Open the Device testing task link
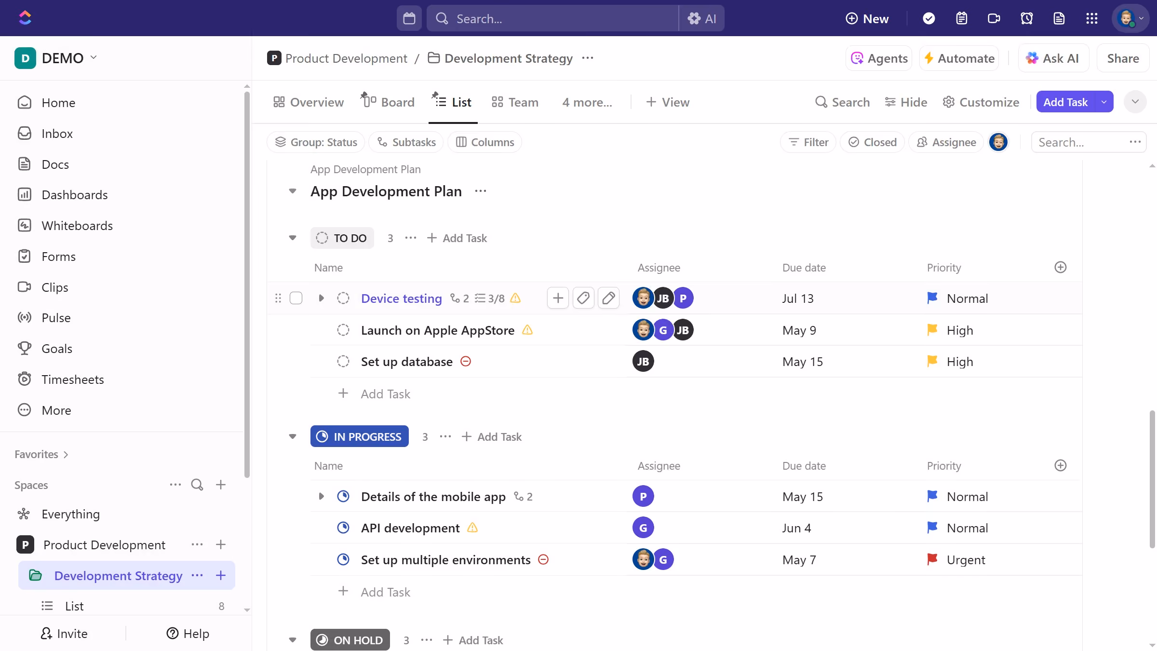Viewport: 1157px width, 651px height. click(x=401, y=298)
